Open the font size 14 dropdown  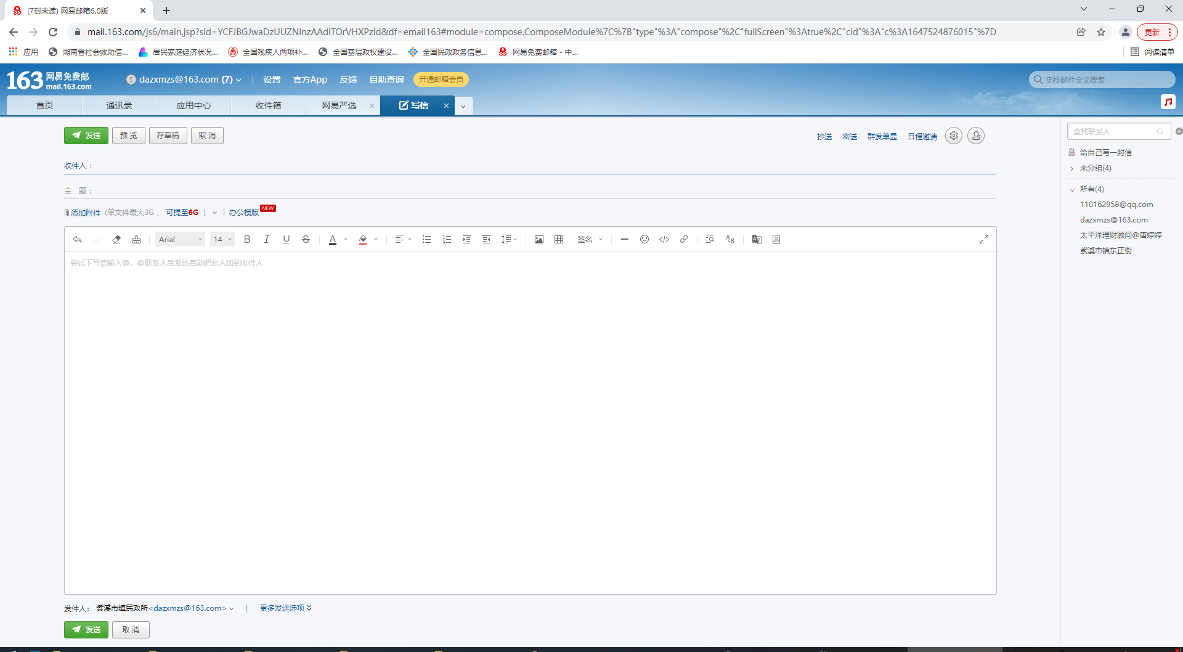(222, 240)
